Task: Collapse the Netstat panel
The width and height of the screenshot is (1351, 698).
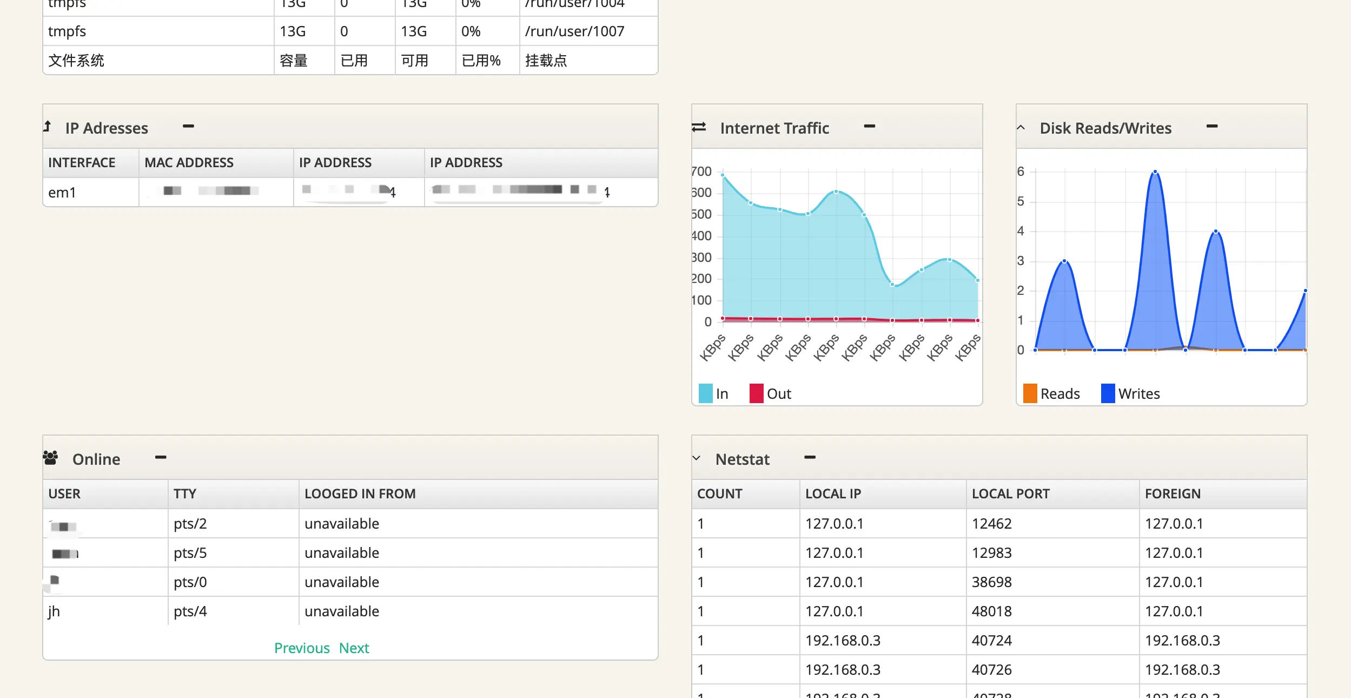Action: point(810,458)
